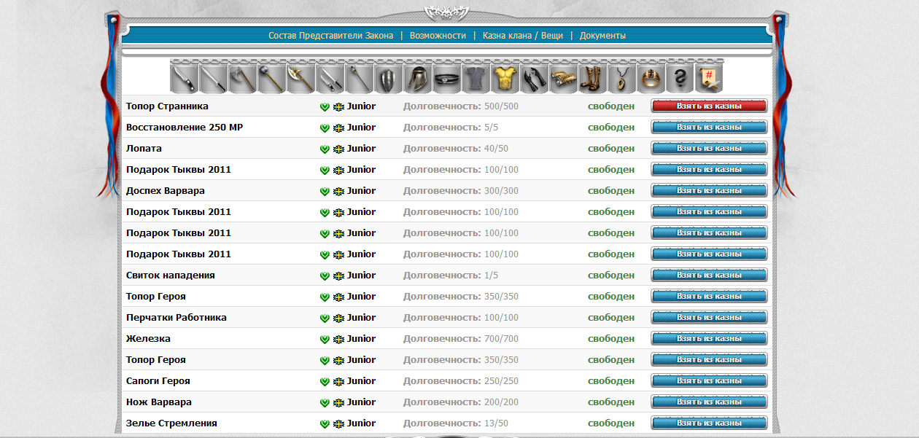The height and width of the screenshot is (438, 919).
Task: Open the Документы section
Action: click(602, 36)
